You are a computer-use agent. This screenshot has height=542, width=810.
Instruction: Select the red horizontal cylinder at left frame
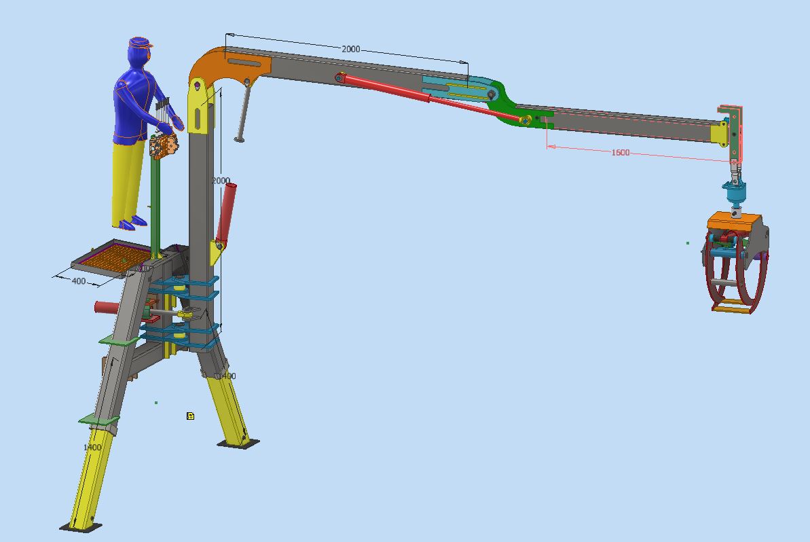click(x=107, y=308)
